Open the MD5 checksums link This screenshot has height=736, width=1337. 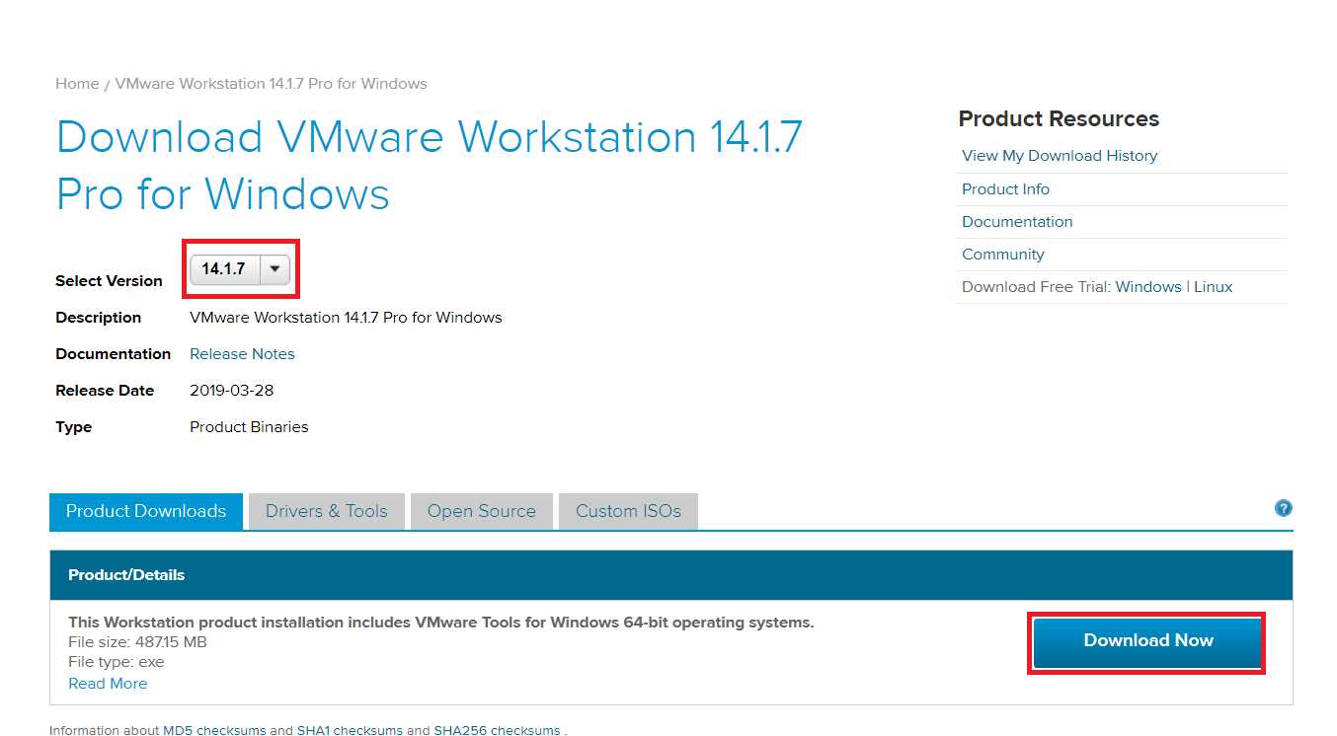[214, 731]
